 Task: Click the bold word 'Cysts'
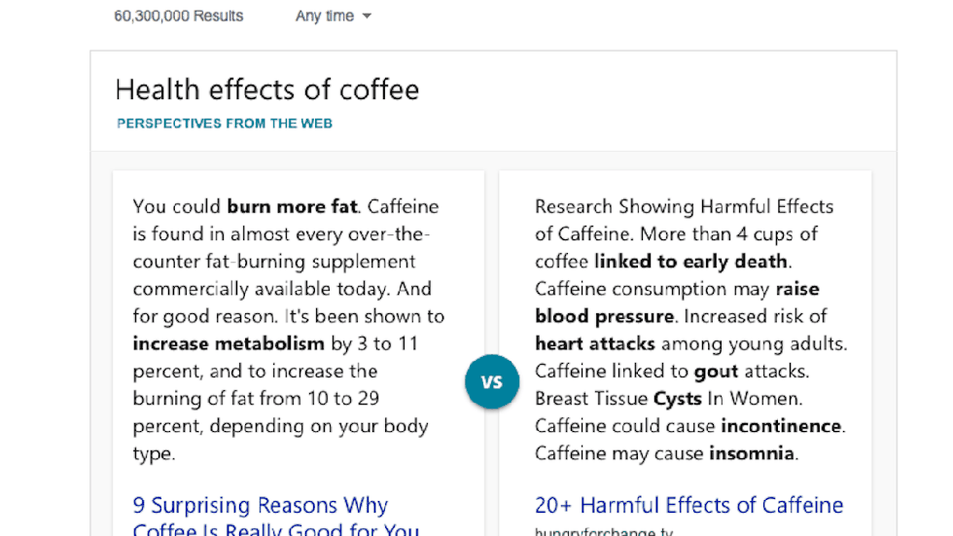pyautogui.click(x=677, y=399)
